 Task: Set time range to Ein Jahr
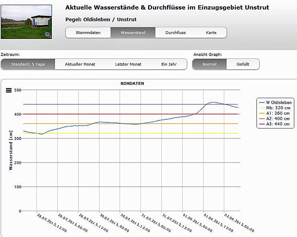point(169,64)
